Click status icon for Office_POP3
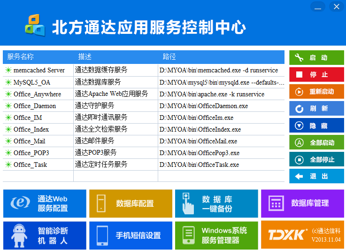Screen dimensions: 346x251 pyautogui.click(x=8, y=153)
